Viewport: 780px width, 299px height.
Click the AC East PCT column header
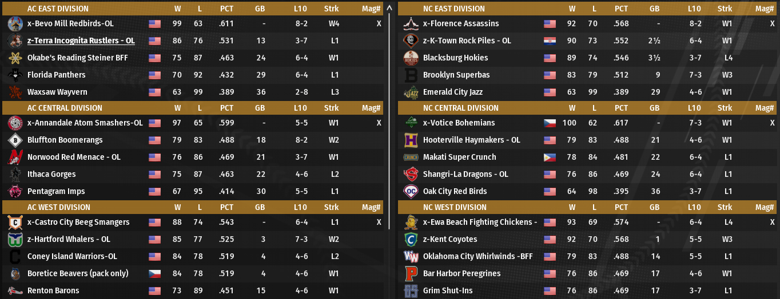(x=226, y=9)
